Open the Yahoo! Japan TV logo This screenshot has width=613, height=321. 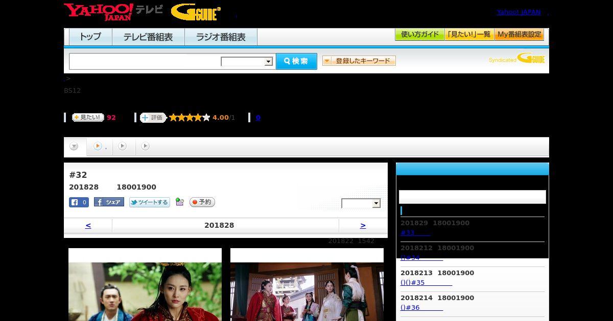(113, 12)
